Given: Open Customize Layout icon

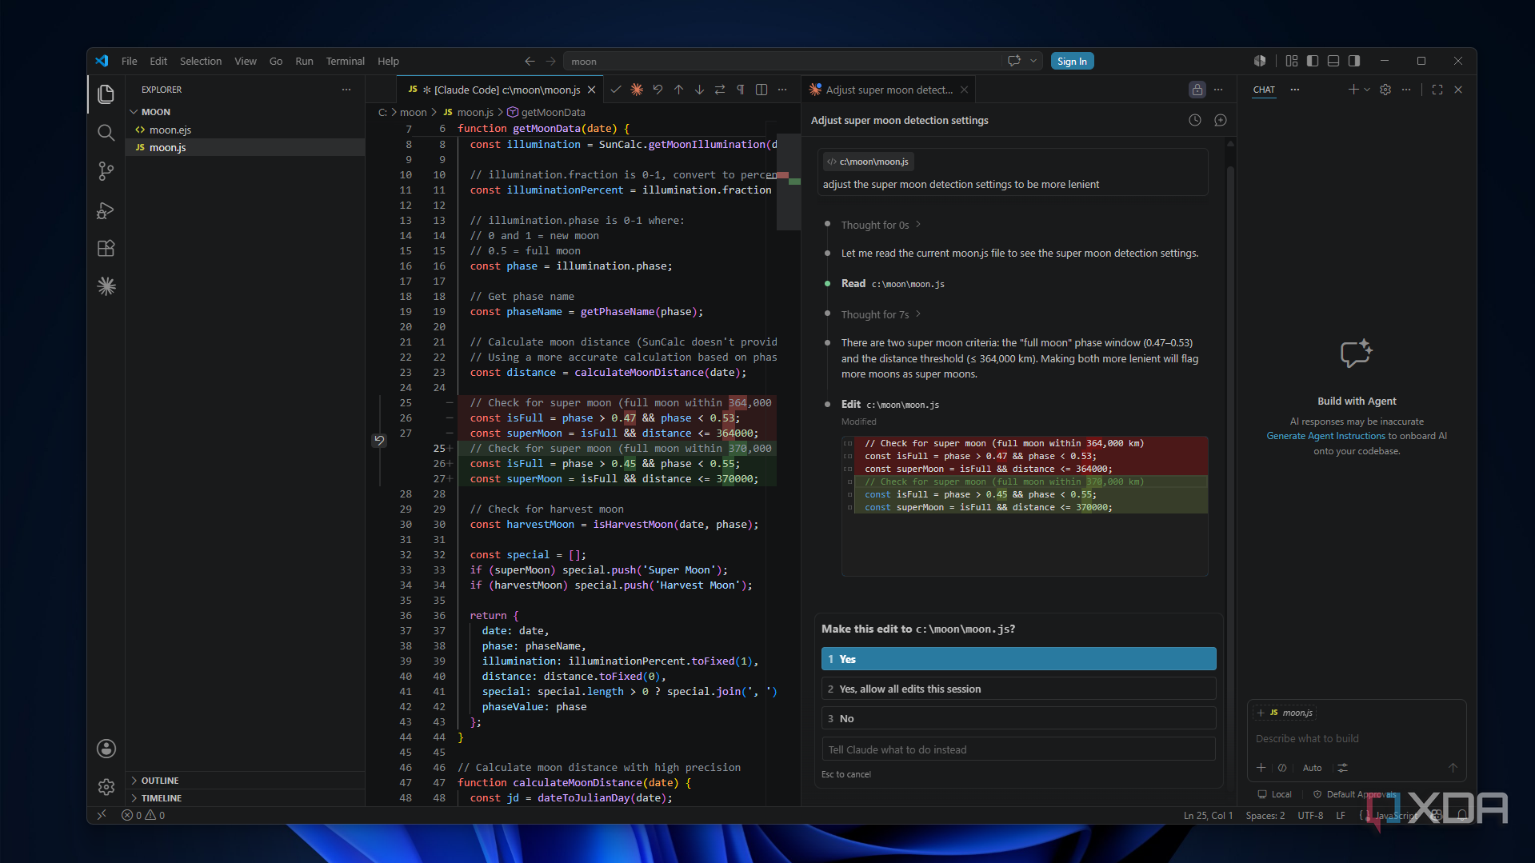Looking at the screenshot, I should click(1292, 61).
